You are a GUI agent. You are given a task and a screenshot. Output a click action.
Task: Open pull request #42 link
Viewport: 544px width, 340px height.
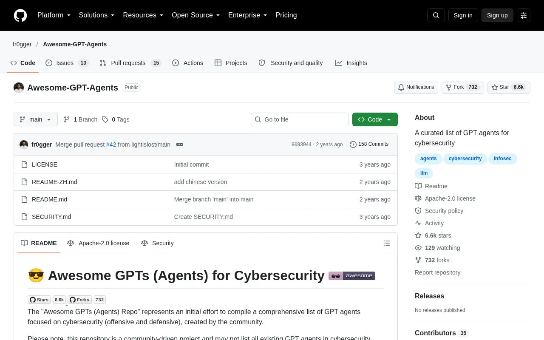coord(111,144)
